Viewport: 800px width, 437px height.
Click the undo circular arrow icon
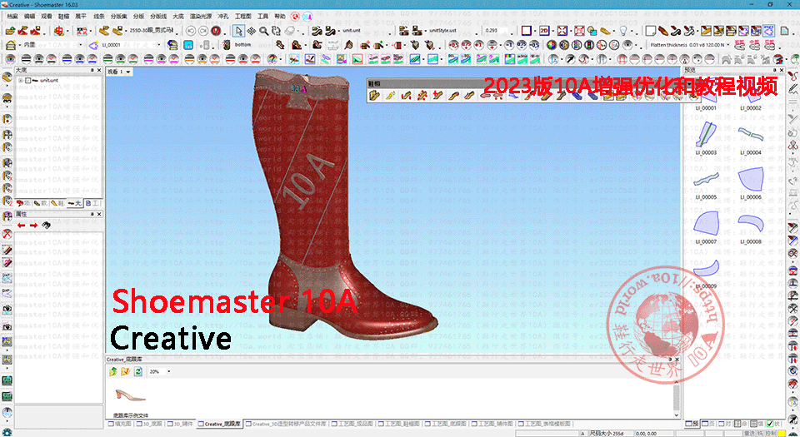click(191, 31)
